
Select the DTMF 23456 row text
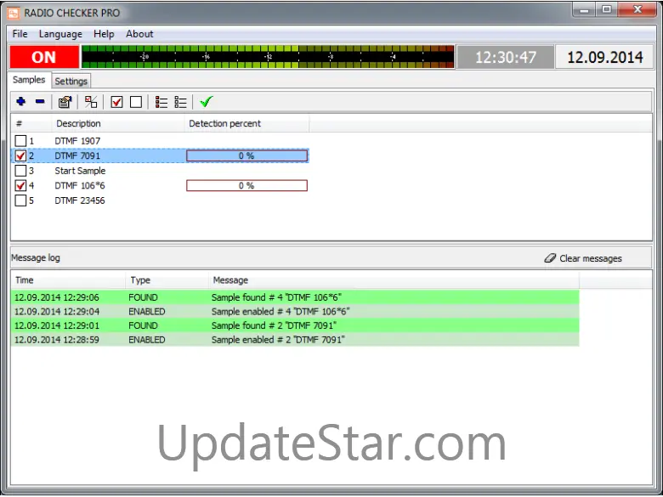pyautogui.click(x=80, y=200)
